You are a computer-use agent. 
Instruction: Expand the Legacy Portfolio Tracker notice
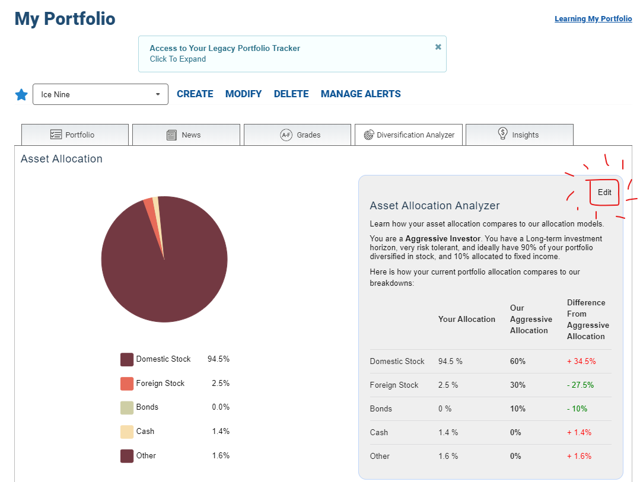click(177, 59)
